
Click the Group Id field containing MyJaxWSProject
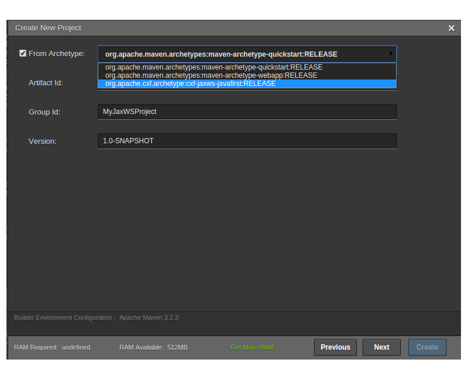pos(247,112)
